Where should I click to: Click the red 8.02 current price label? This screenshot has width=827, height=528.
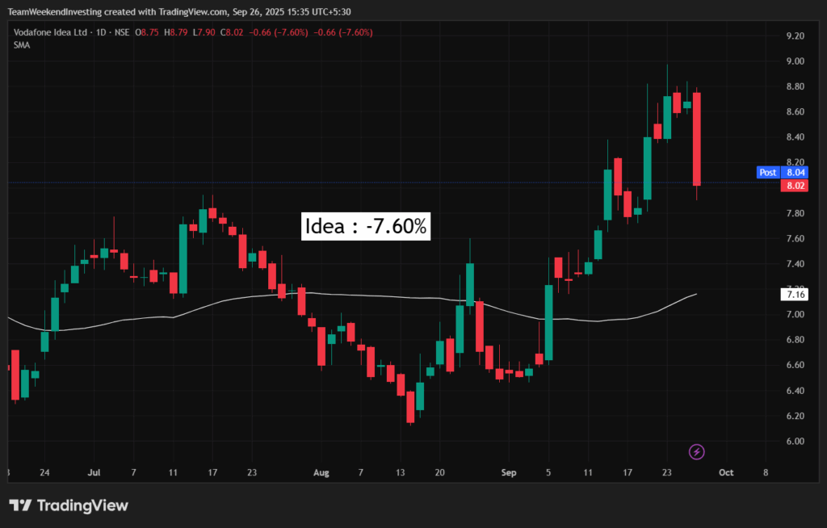(x=795, y=186)
